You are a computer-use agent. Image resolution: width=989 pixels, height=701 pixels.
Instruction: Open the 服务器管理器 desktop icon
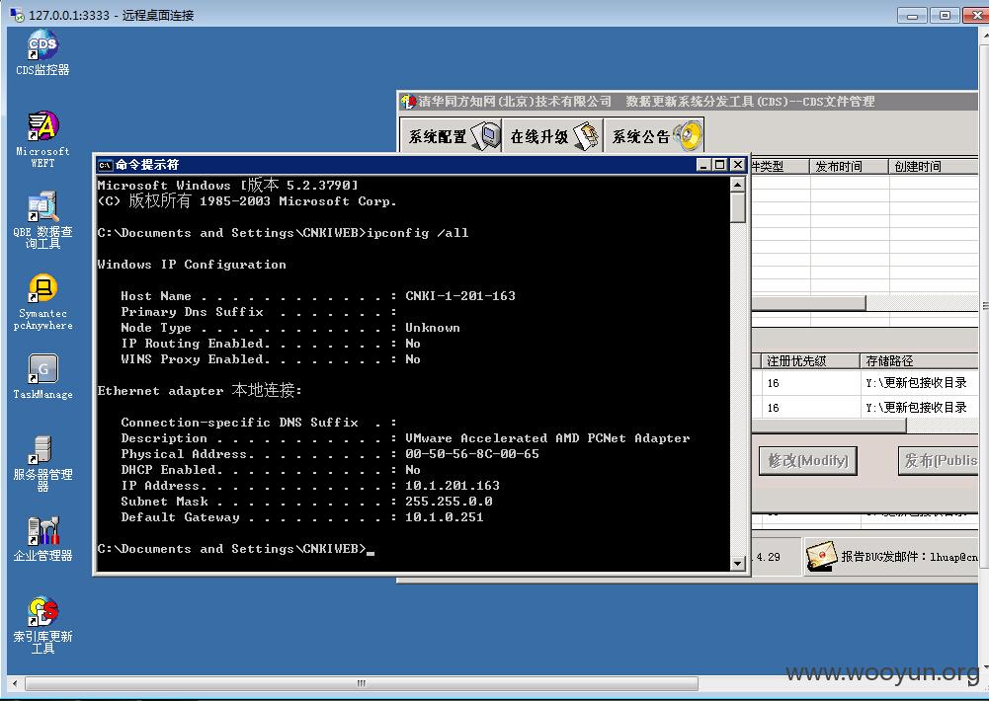click(x=42, y=462)
